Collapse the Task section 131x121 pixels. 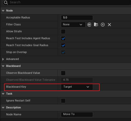click(x=3, y=94)
